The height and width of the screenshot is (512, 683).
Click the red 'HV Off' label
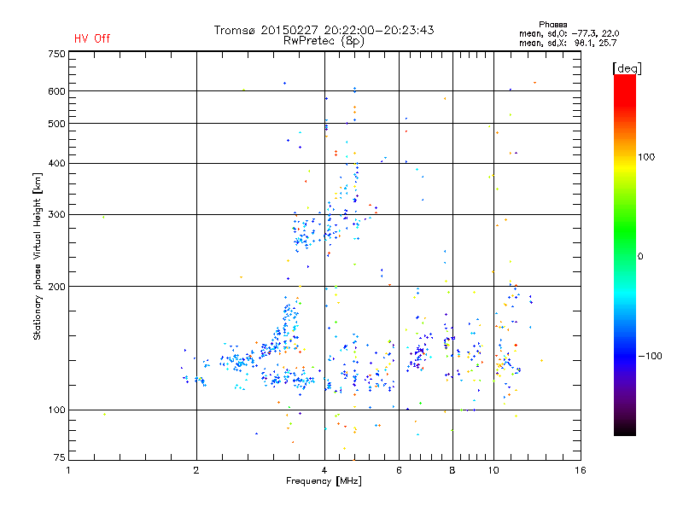click(92, 38)
